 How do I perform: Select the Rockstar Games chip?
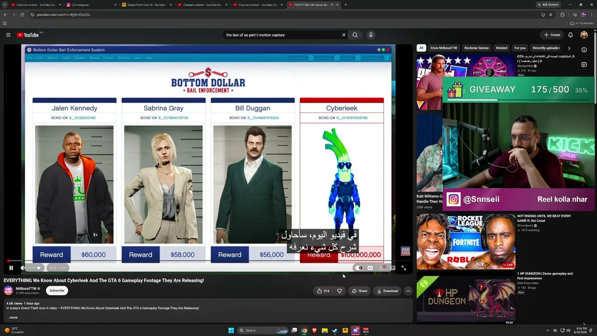476,48
